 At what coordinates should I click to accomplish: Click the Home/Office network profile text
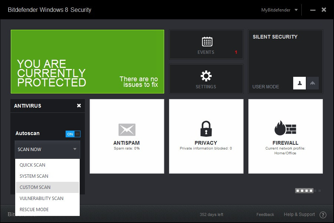(x=285, y=153)
